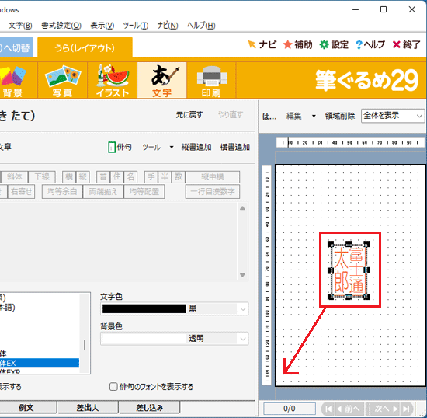
Task: Open the ツール(T) menu
Action: pyautogui.click(x=135, y=26)
